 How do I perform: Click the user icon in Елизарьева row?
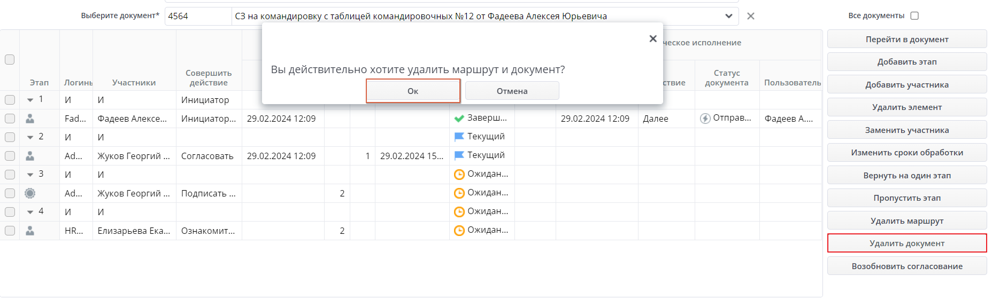(30, 231)
